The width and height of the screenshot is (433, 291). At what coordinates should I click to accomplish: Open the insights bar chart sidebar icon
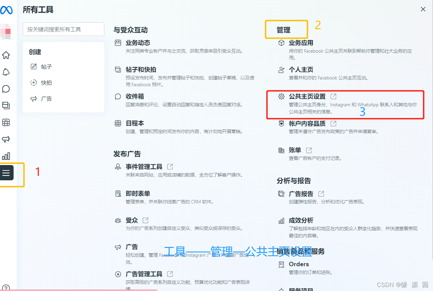6,156
